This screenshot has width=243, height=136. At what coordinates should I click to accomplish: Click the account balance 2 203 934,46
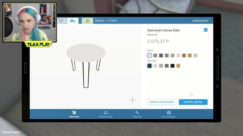tap(200, 21)
